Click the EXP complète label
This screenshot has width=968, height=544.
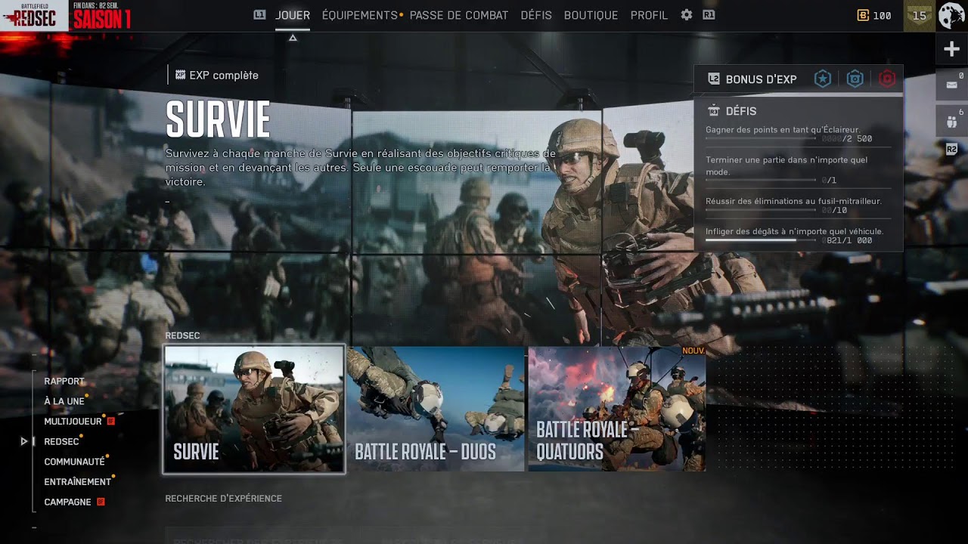point(224,76)
